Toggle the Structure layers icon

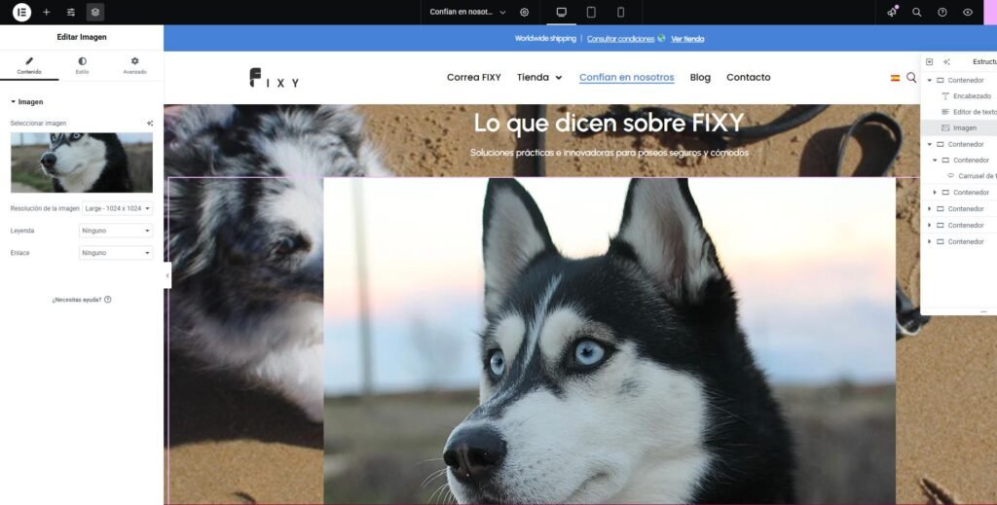click(x=95, y=13)
